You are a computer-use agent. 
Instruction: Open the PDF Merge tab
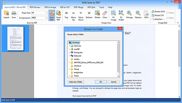tap(79, 7)
